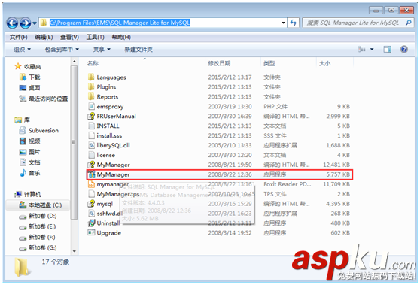Select the install.sss file icon

tap(91, 135)
